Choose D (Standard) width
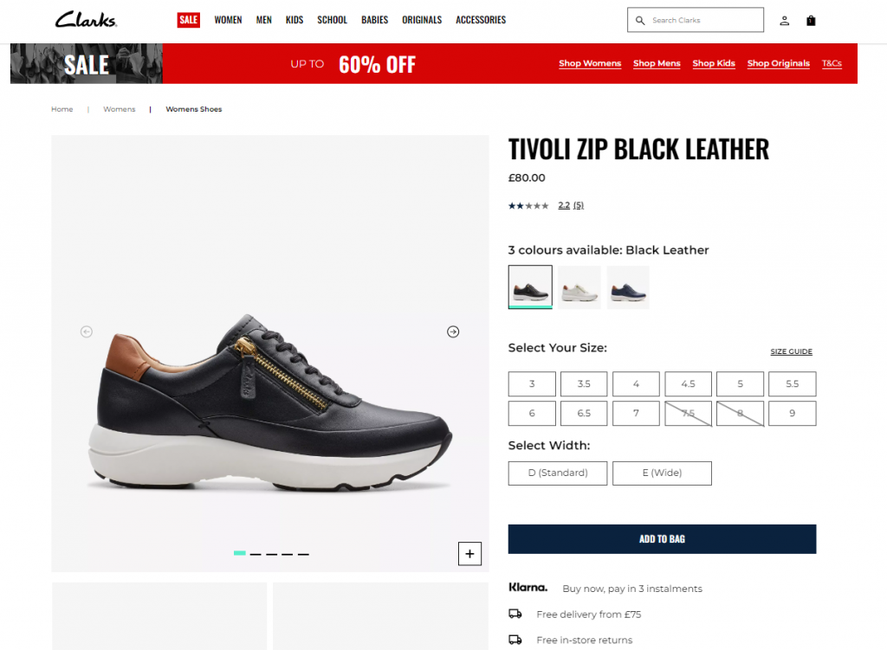 coord(558,473)
